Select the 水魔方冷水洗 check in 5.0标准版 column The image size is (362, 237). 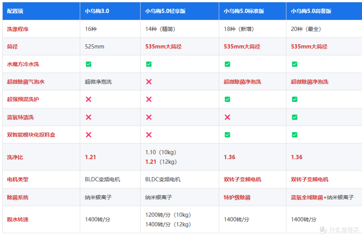click(227, 64)
